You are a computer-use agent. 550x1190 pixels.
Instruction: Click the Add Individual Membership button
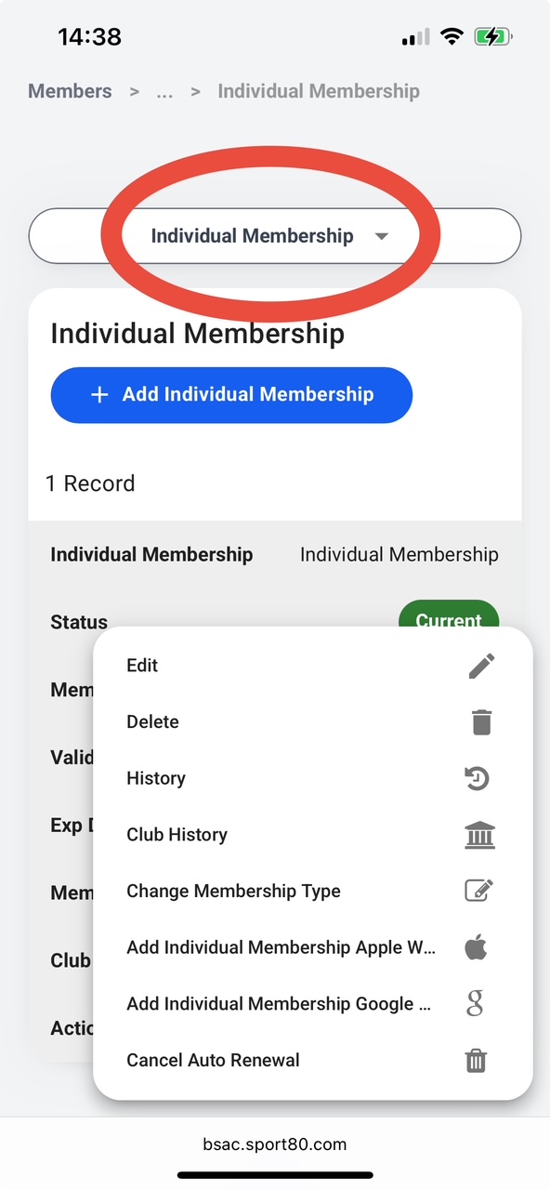(231, 395)
